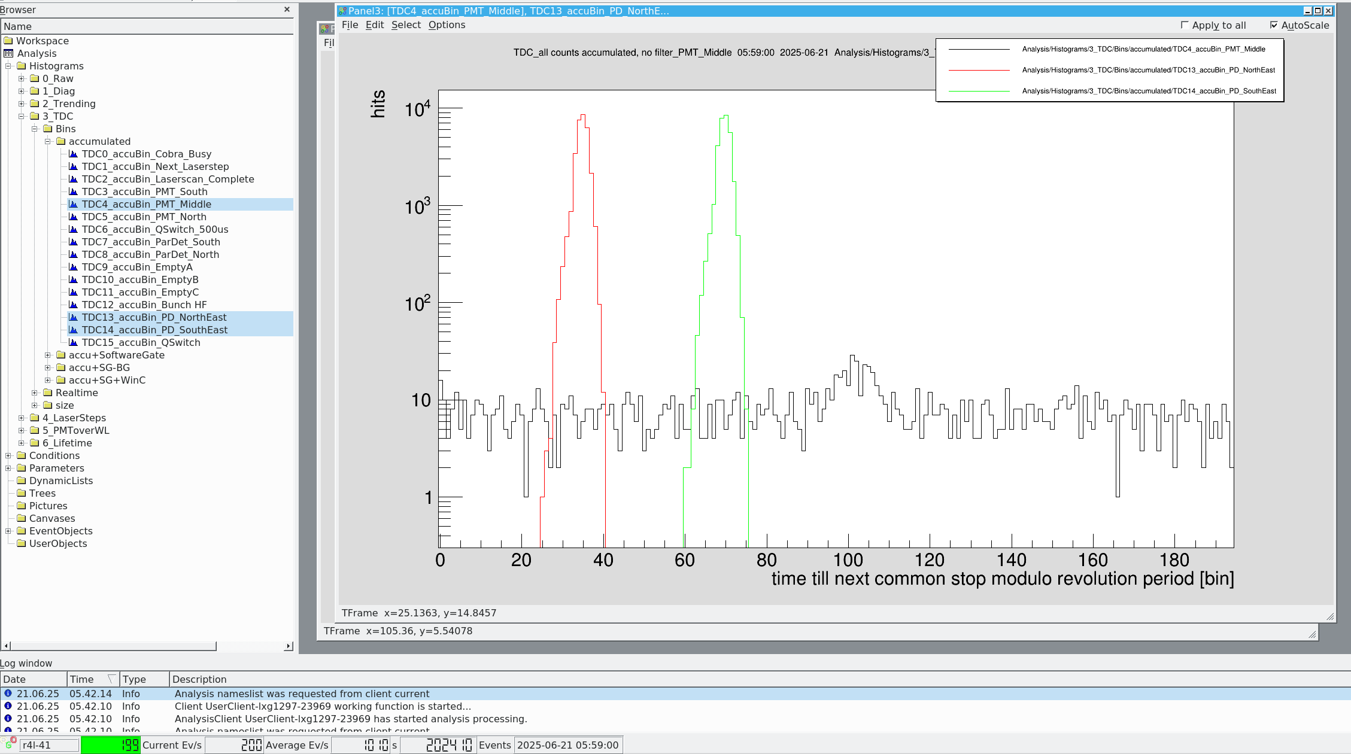Open the Select menu in Panel3

pyautogui.click(x=406, y=25)
